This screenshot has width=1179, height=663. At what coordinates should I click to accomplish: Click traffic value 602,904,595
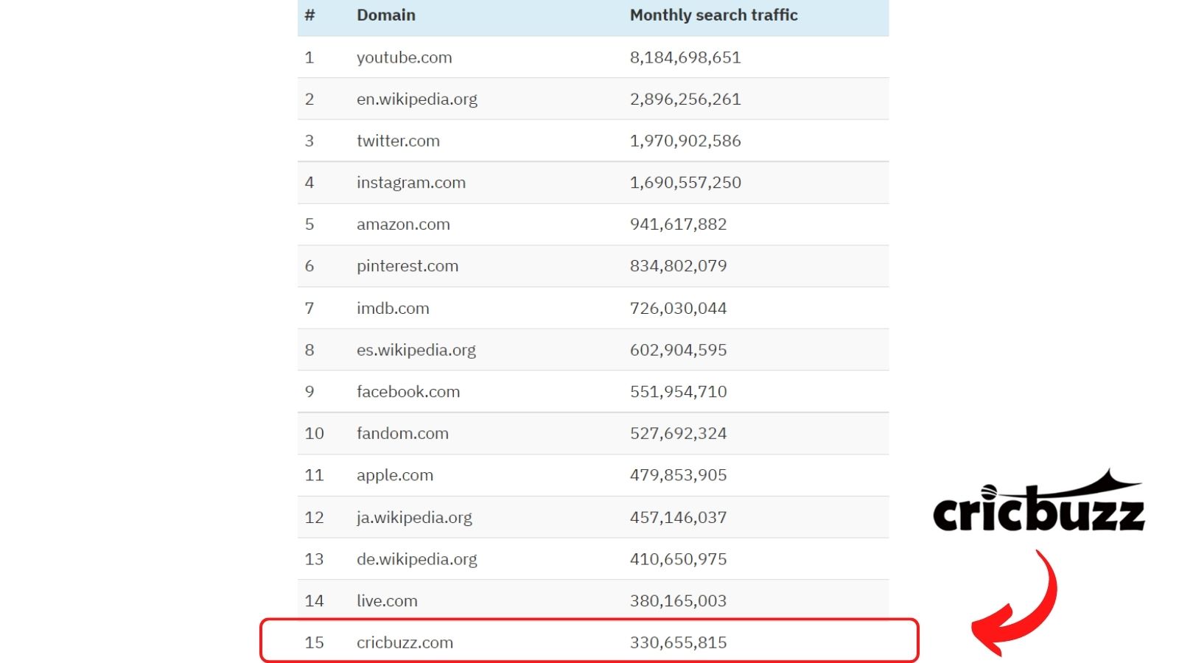(x=678, y=350)
